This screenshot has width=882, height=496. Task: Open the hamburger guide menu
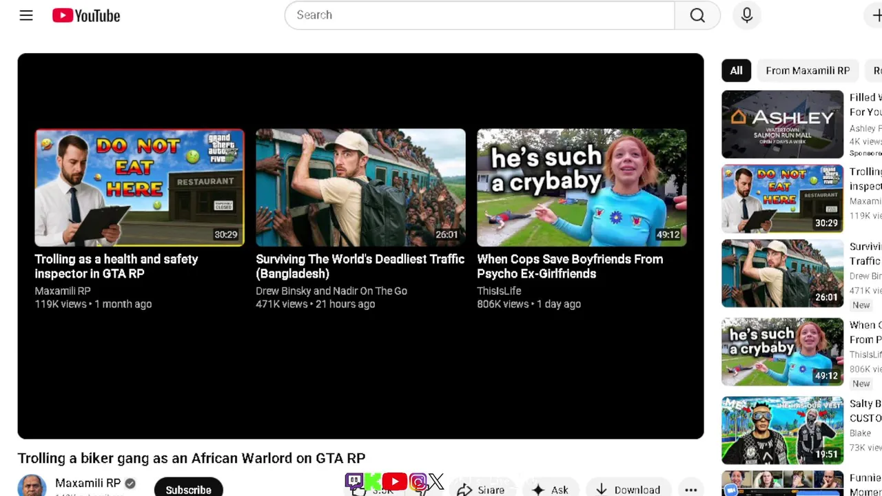[x=26, y=15]
